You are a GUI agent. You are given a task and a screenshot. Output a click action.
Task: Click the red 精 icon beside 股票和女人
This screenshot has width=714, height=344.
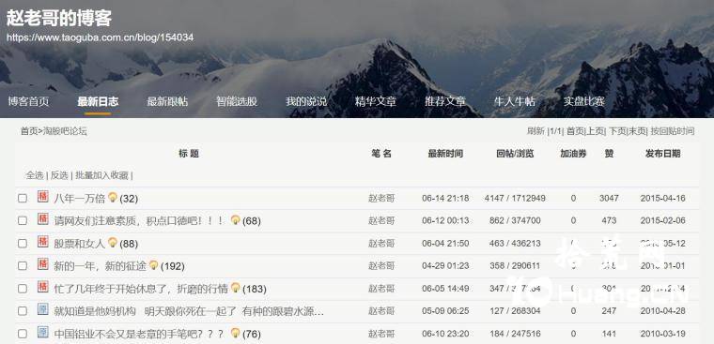point(43,242)
